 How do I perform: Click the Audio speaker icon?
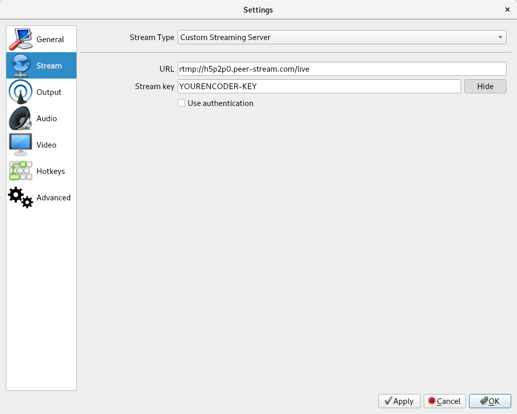[x=20, y=118]
